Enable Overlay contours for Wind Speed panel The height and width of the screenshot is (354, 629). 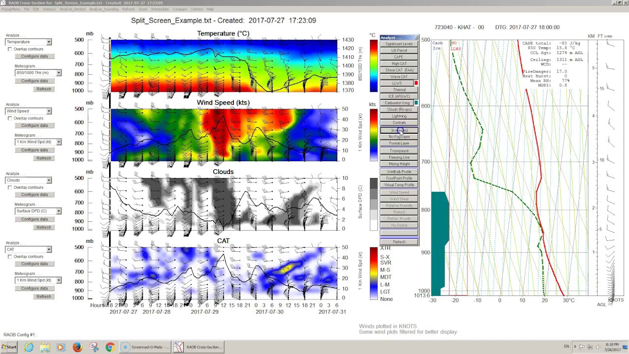[x=10, y=118]
